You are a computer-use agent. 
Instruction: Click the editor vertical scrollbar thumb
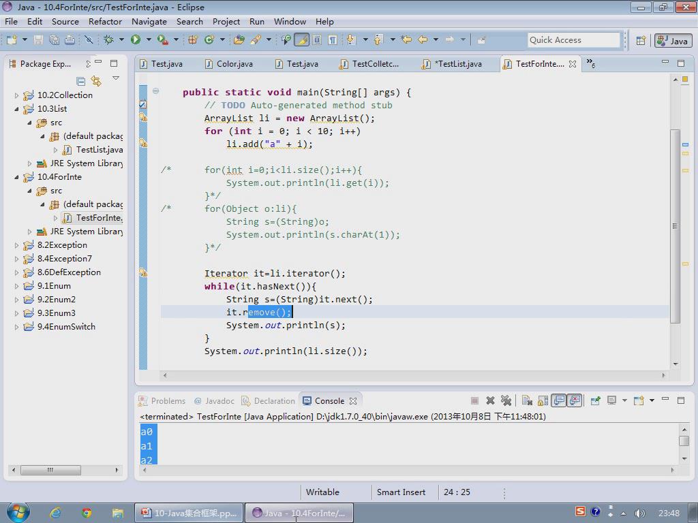tap(675, 226)
